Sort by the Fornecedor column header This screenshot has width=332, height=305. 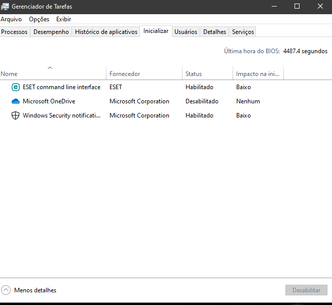[x=144, y=73]
